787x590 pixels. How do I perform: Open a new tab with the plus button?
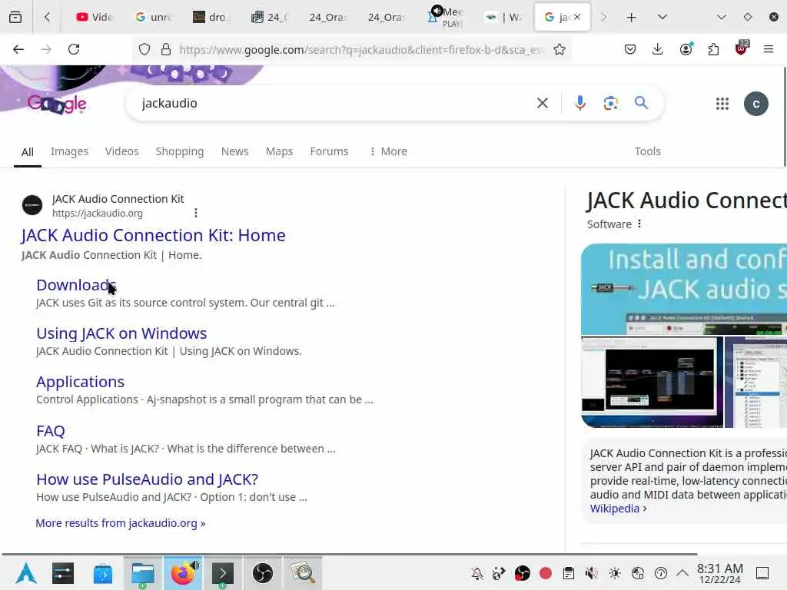[632, 18]
